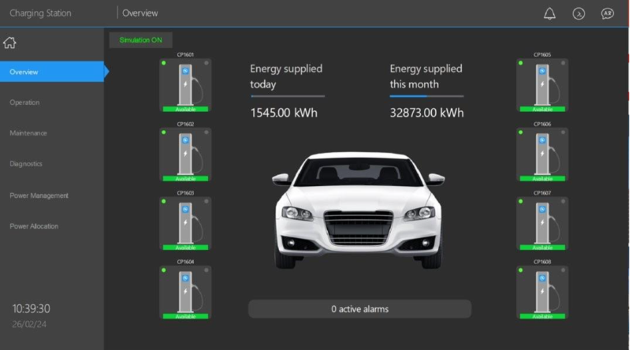Click grey indicator dot on CP1606
The height and width of the screenshot is (350, 630).
(564, 132)
